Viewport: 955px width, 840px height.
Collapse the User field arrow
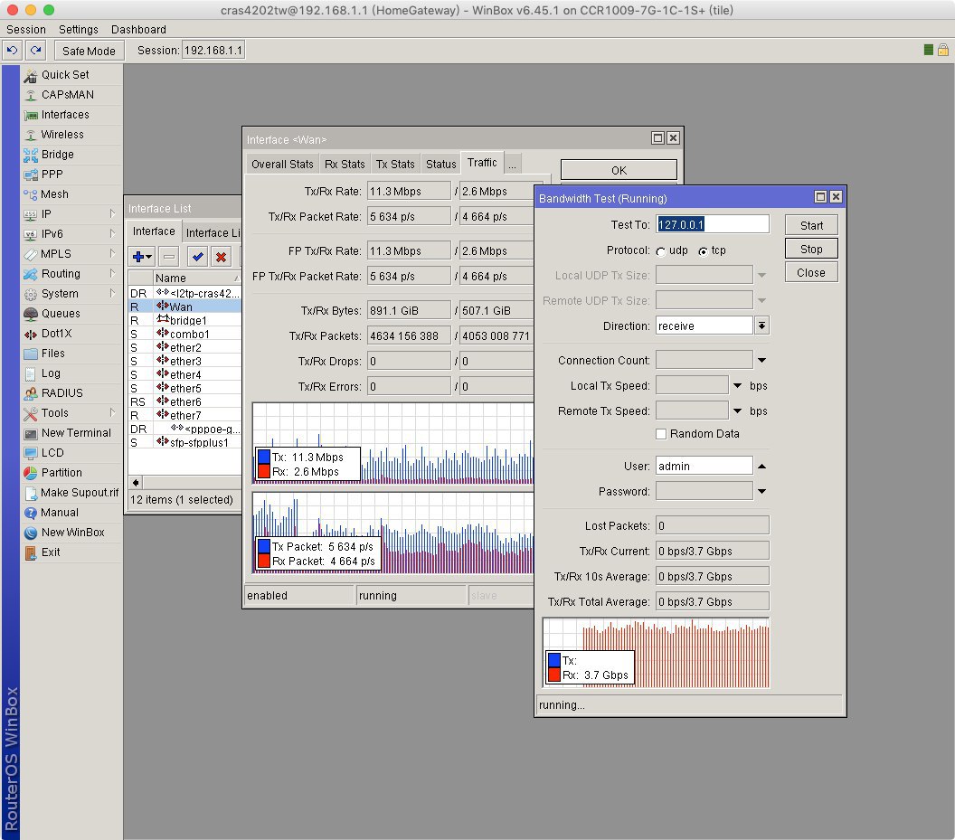click(762, 467)
